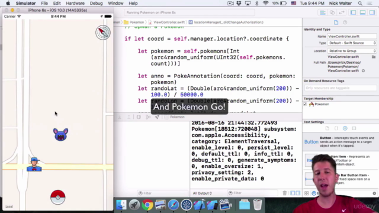Edit the Name field containing ViewController.swift

point(352,36)
